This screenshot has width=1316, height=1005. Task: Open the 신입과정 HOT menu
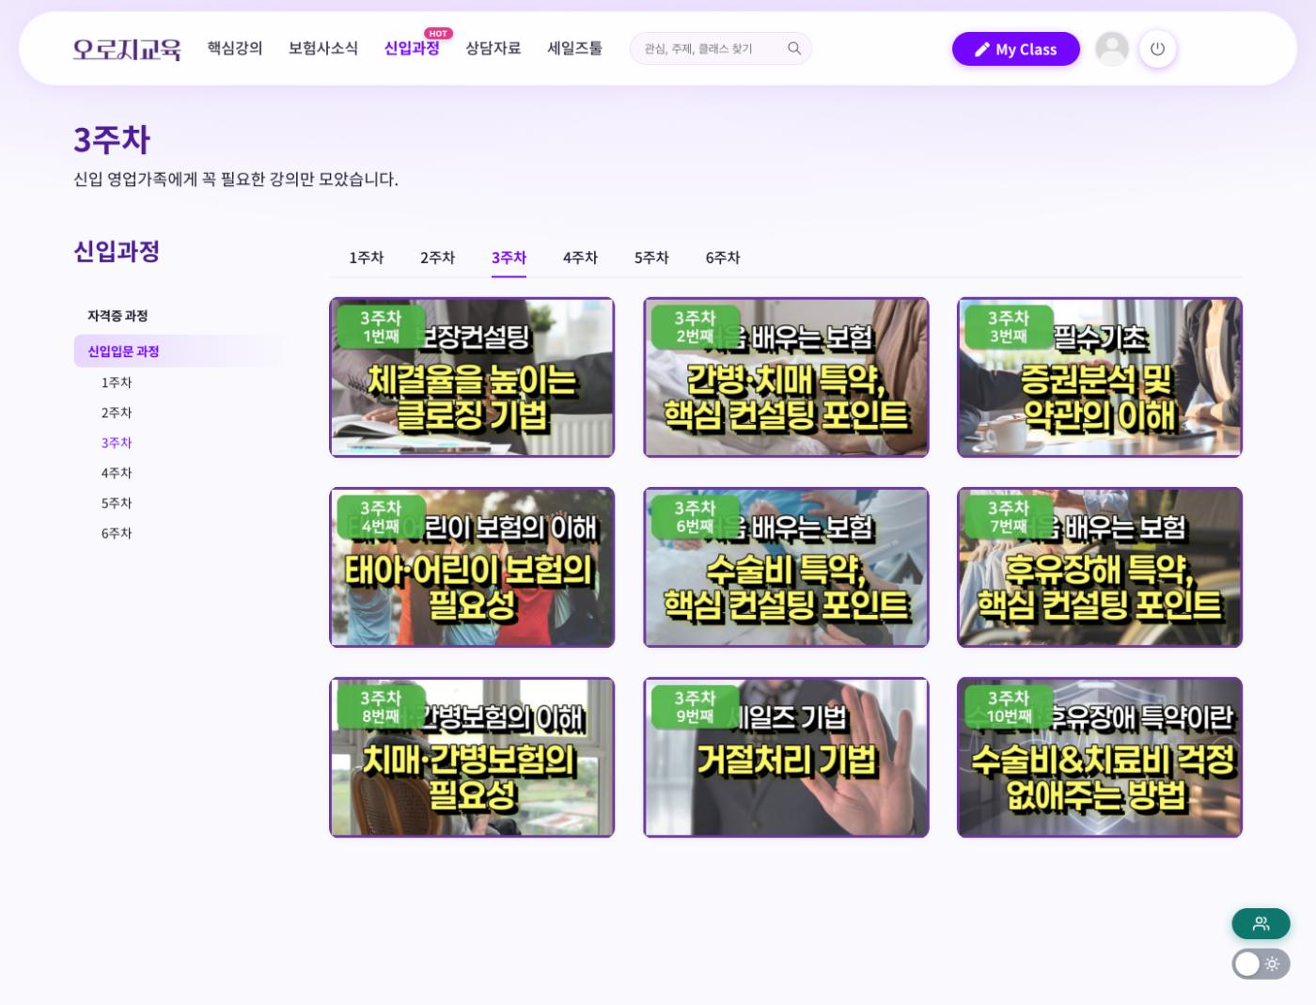(412, 48)
